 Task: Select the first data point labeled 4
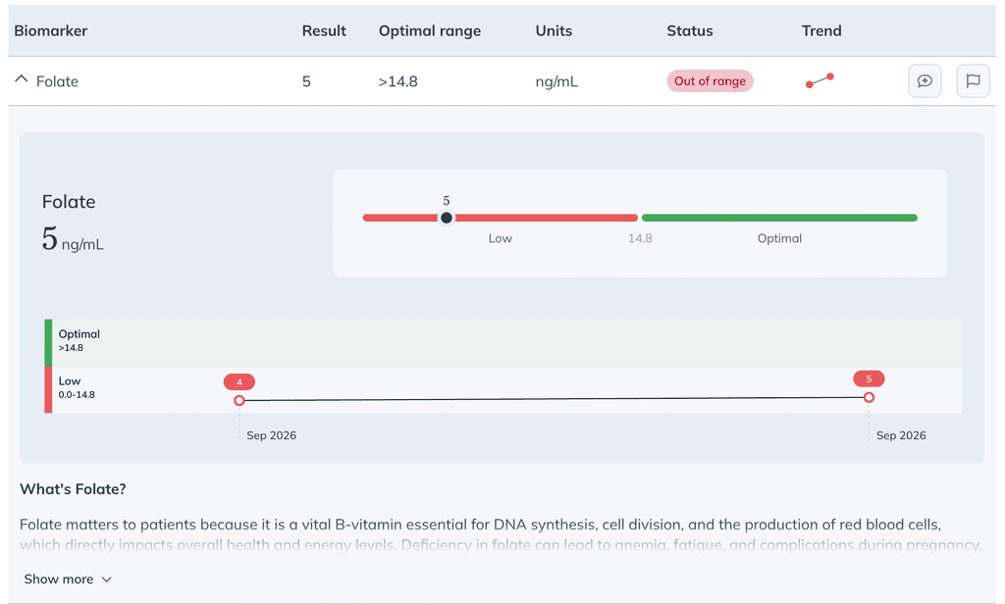(239, 400)
